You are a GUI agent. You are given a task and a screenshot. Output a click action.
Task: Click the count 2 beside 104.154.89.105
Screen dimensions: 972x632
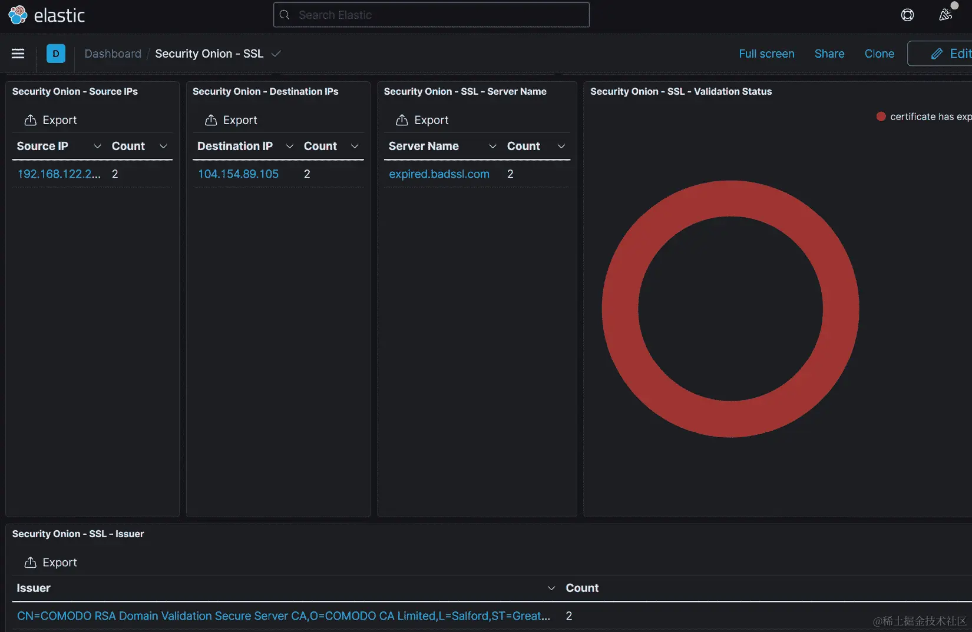point(307,174)
